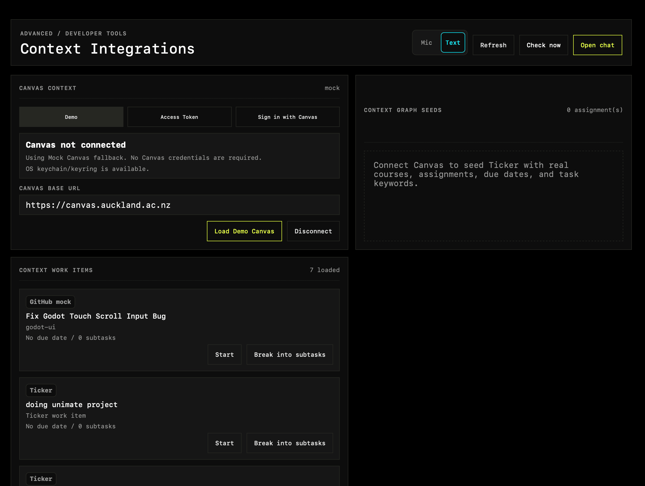Click the Disconnect button
Image resolution: width=645 pixels, height=486 pixels.
tap(313, 231)
